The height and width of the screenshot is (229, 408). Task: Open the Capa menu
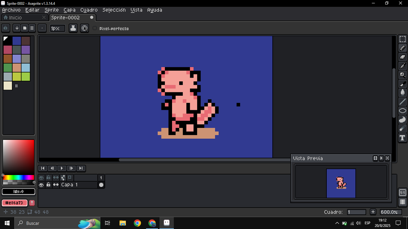point(69,10)
